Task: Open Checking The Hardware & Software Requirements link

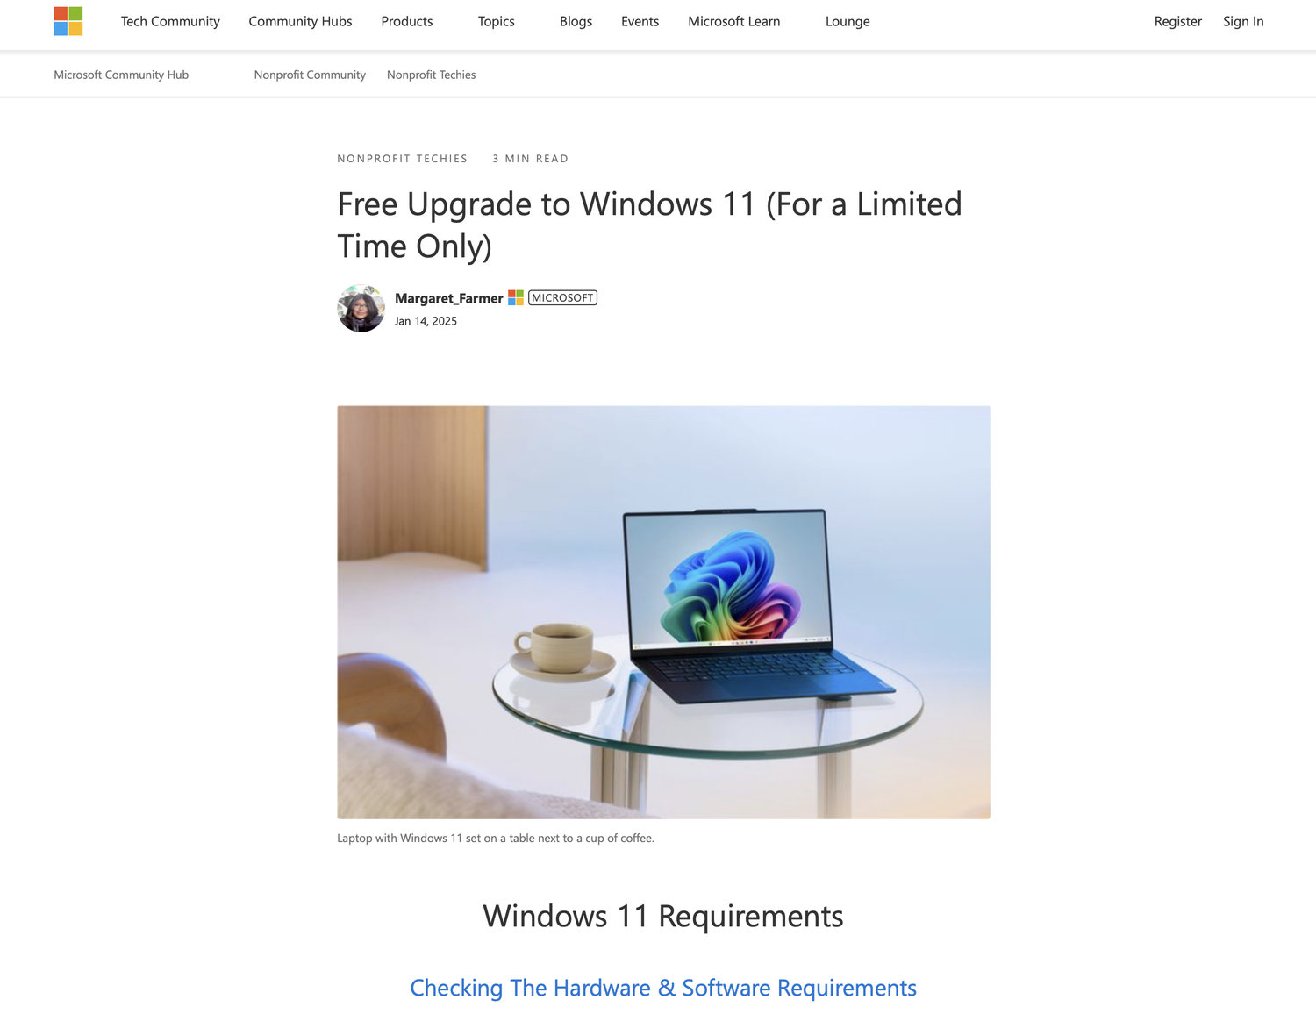Action: click(x=663, y=988)
